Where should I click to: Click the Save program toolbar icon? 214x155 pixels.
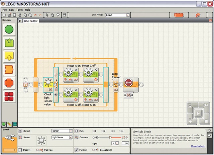coord(14,15)
